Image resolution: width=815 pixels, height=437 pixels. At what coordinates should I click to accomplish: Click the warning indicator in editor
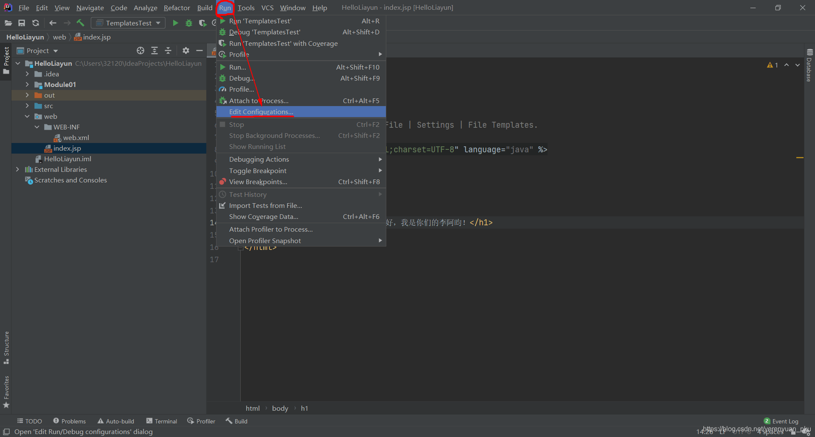[x=773, y=65]
